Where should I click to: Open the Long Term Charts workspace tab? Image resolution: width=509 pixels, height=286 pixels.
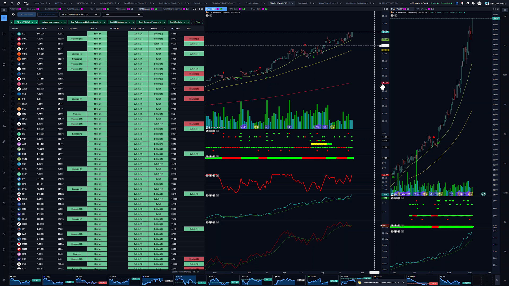[327, 3]
